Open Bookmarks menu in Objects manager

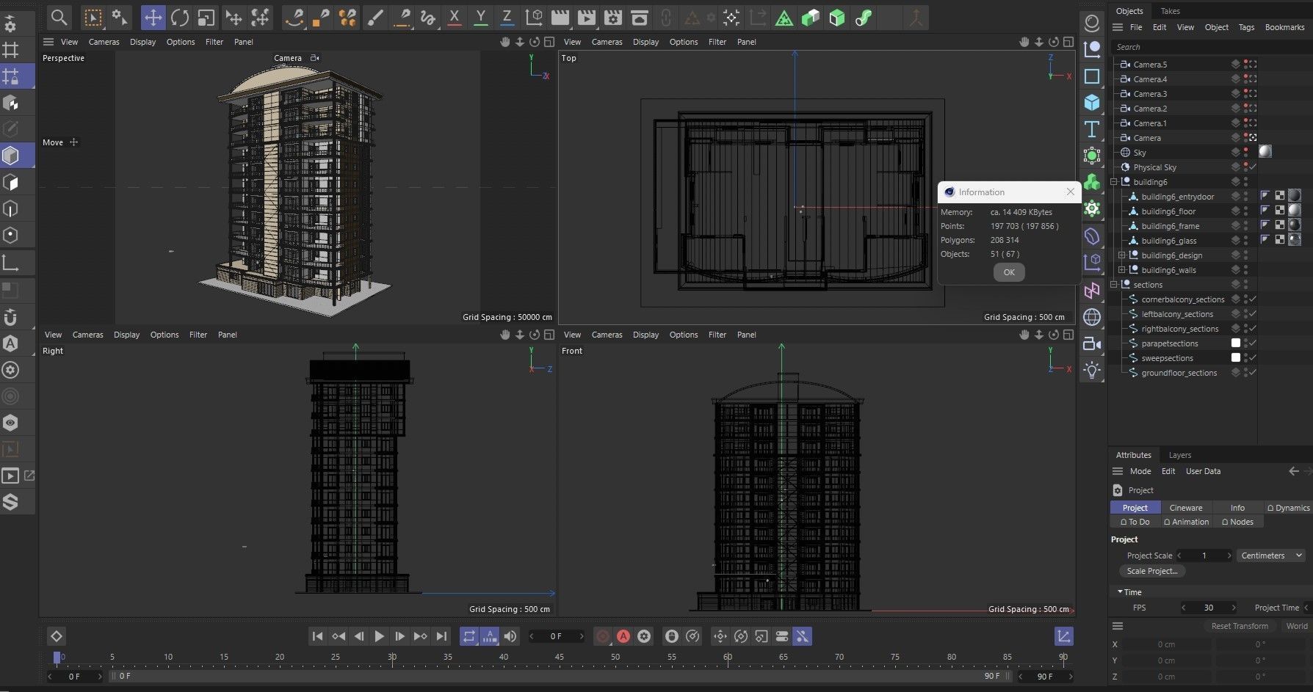coord(1284,27)
